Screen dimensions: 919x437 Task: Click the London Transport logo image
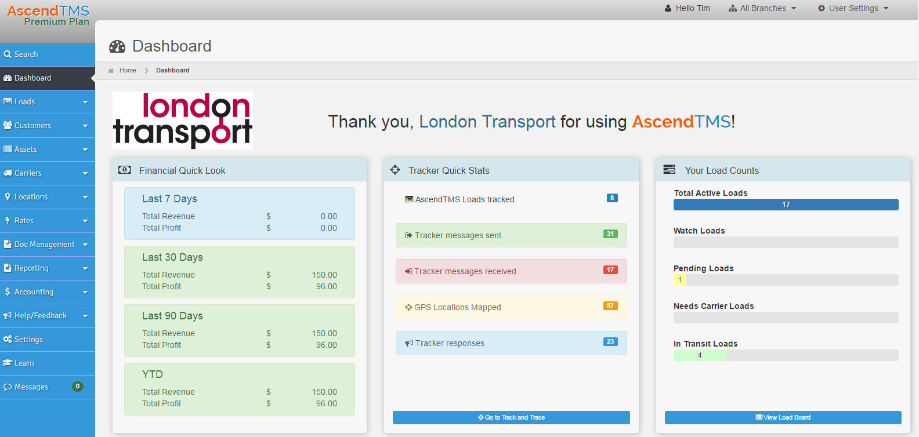(183, 121)
